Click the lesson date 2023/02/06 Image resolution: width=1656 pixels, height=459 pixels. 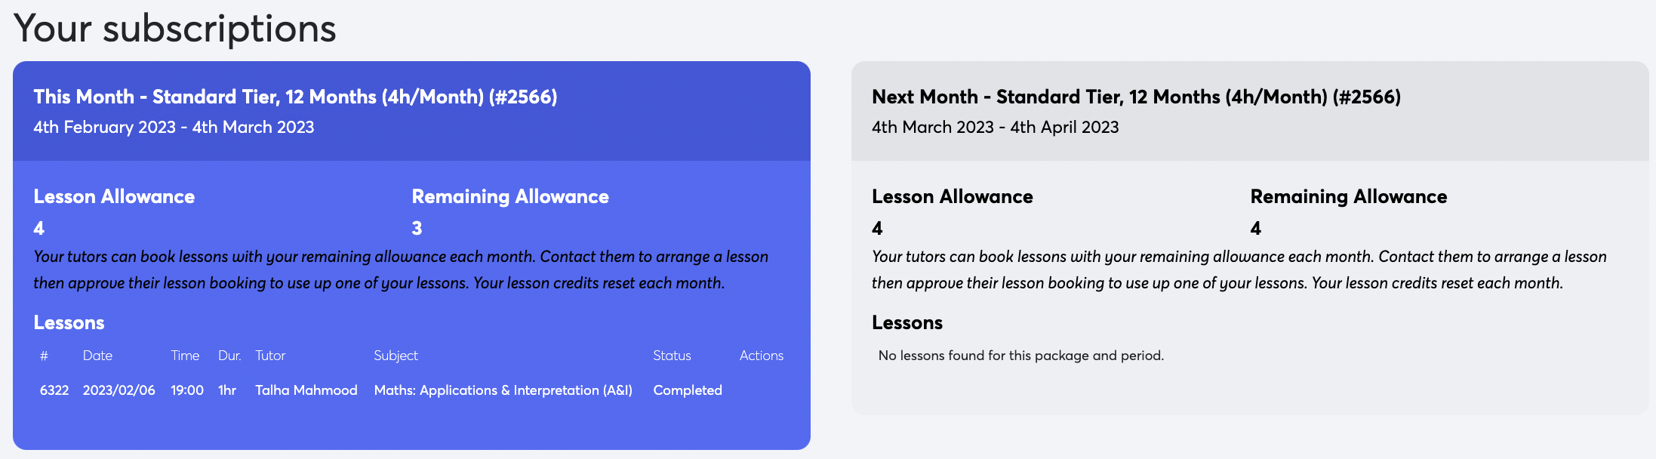tap(119, 390)
